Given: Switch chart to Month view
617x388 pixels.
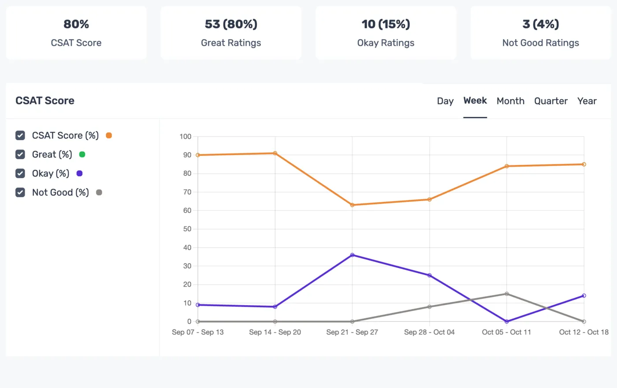Looking at the screenshot, I should click(x=510, y=101).
